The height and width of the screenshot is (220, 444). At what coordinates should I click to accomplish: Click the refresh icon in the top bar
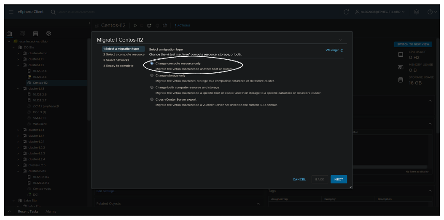click(346, 12)
